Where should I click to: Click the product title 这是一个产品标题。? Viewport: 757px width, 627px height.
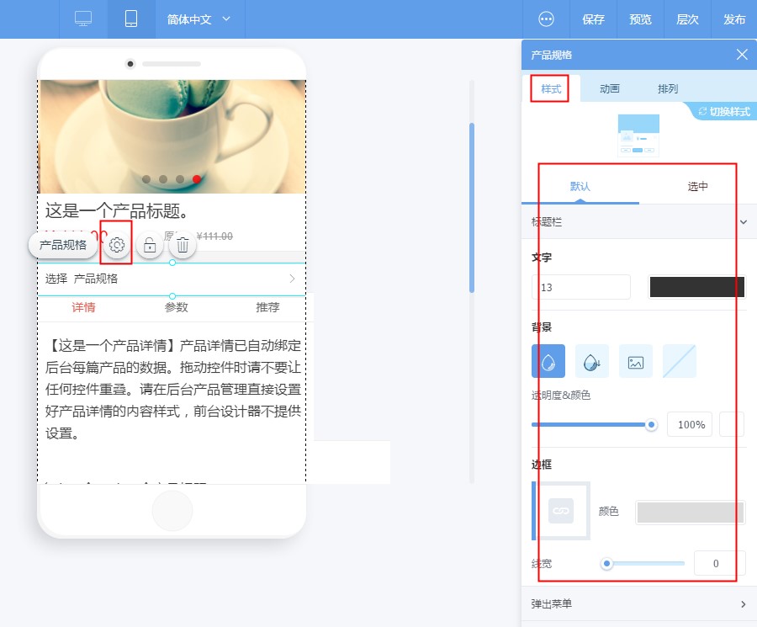117,210
